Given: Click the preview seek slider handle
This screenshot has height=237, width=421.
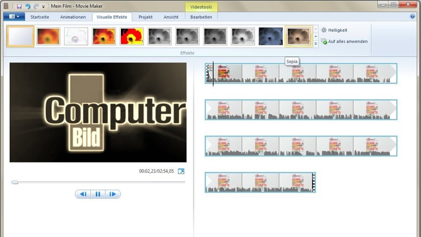Looking at the screenshot, I should (x=15, y=182).
